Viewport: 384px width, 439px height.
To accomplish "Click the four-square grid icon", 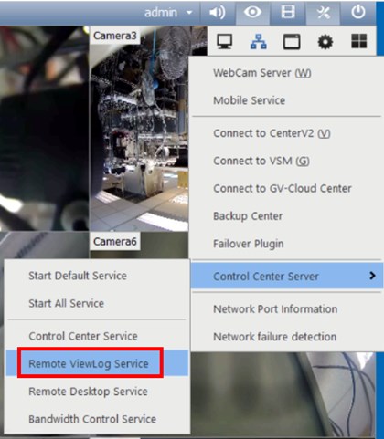I will (359, 41).
